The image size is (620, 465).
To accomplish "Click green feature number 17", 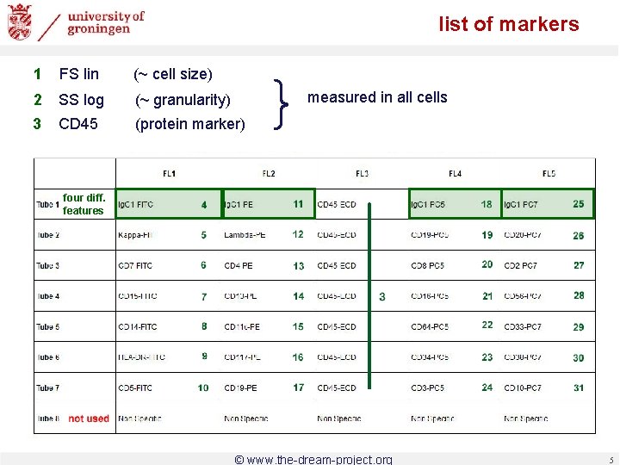I will pyautogui.click(x=299, y=387).
